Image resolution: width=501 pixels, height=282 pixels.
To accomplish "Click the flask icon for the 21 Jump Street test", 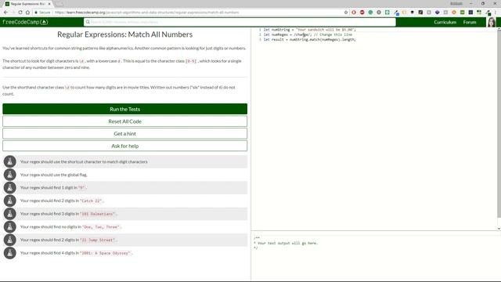I will tap(10, 240).
